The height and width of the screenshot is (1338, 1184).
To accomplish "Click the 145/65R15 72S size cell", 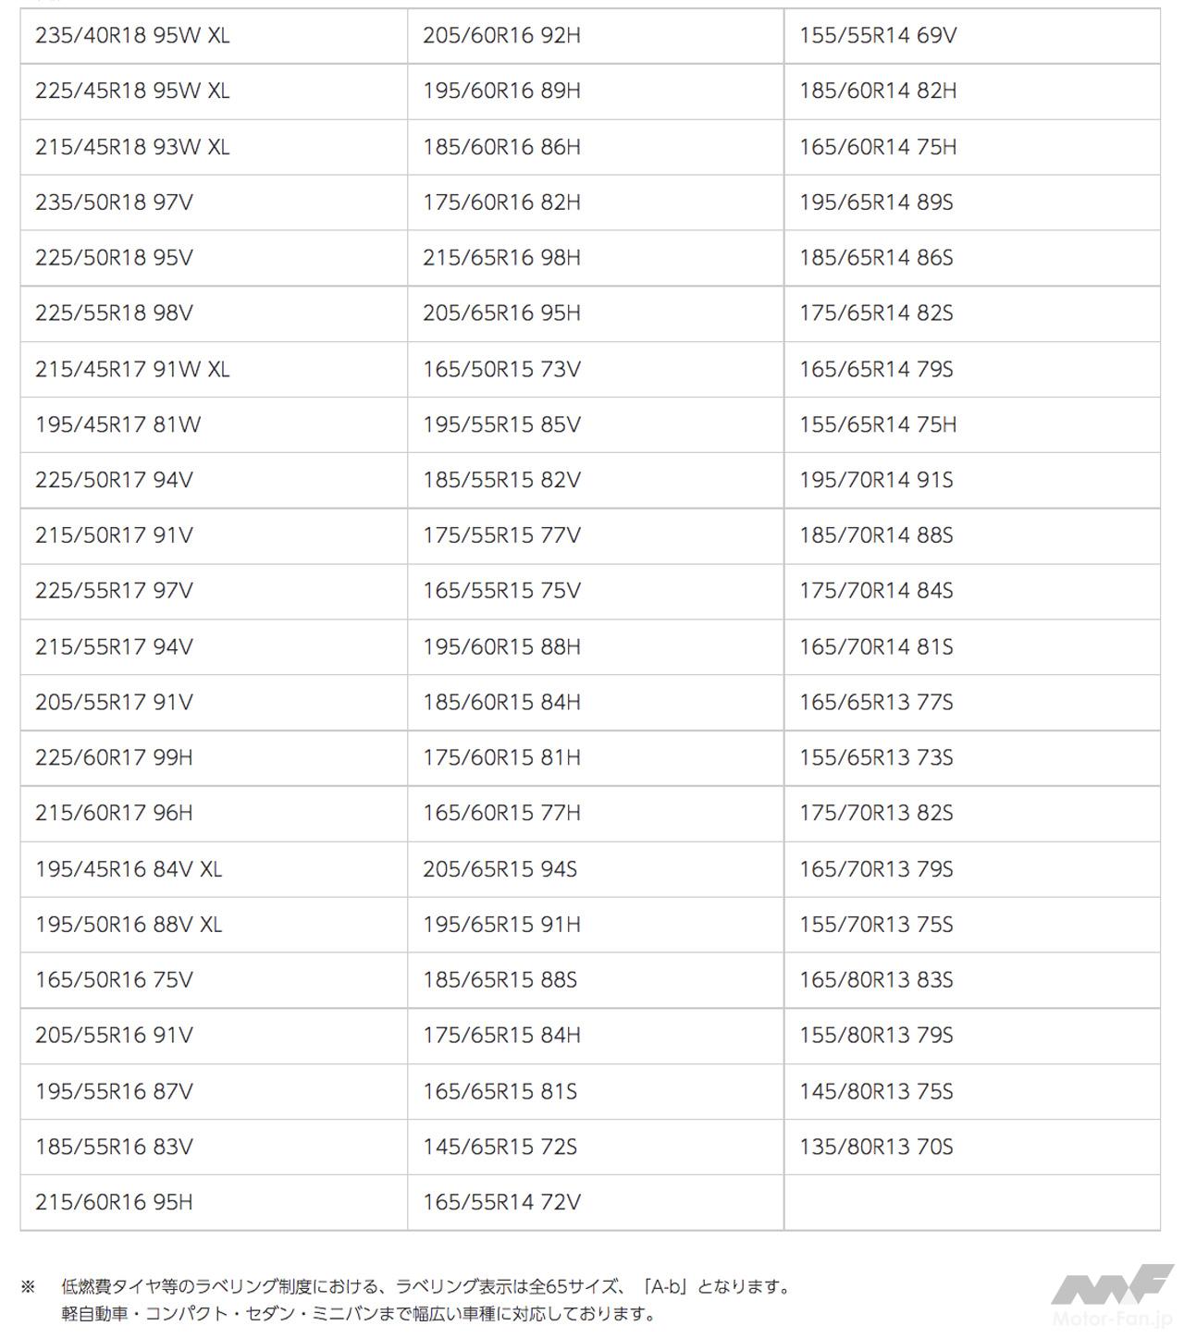I will click(x=499, y=1148).
